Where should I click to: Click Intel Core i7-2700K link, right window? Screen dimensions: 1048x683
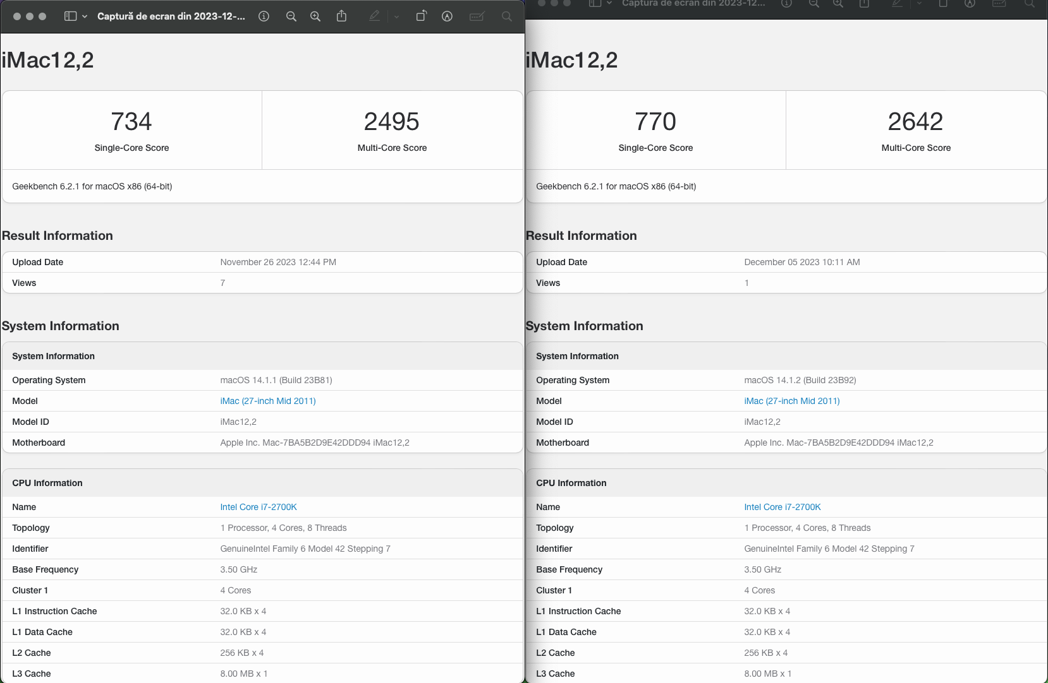783,507
